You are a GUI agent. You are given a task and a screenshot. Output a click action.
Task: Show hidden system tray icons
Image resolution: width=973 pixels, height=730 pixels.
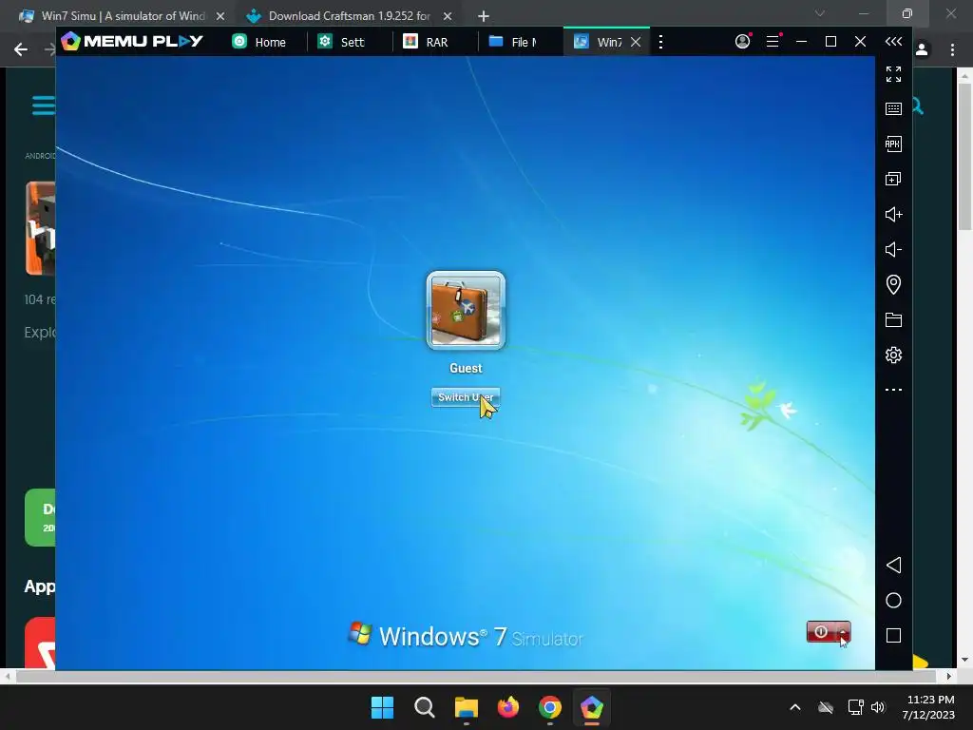tap(795, 707)
